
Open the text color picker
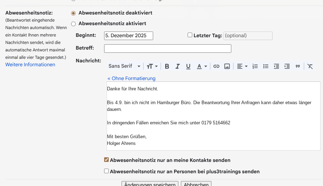click(x=202, y=66)
